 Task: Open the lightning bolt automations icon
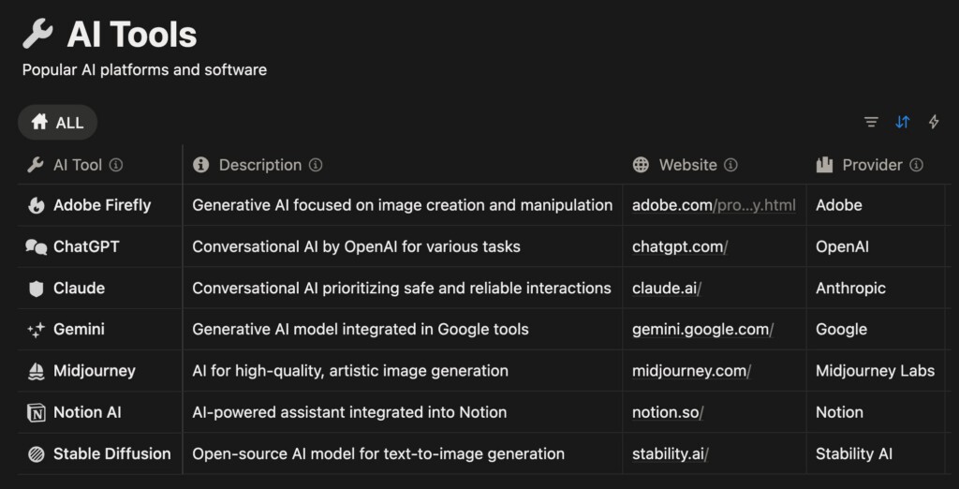[934, 122]
